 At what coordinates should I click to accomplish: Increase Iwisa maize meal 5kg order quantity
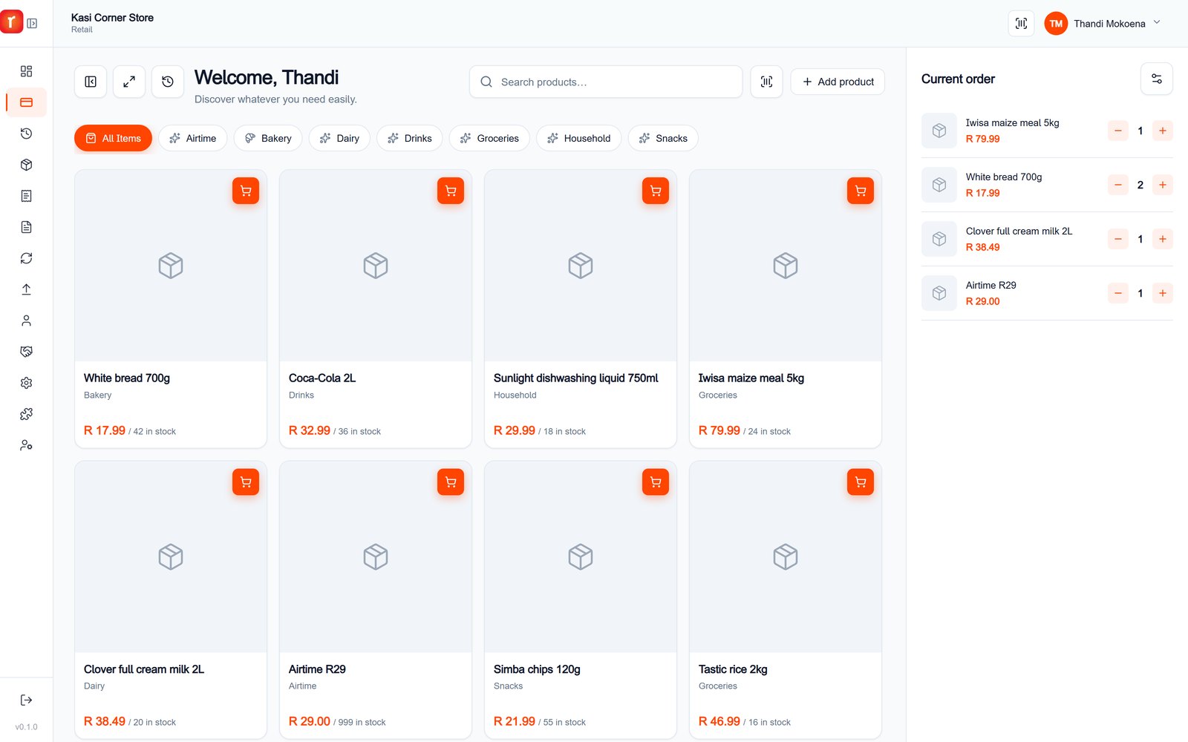click(x=1163, y=131)
